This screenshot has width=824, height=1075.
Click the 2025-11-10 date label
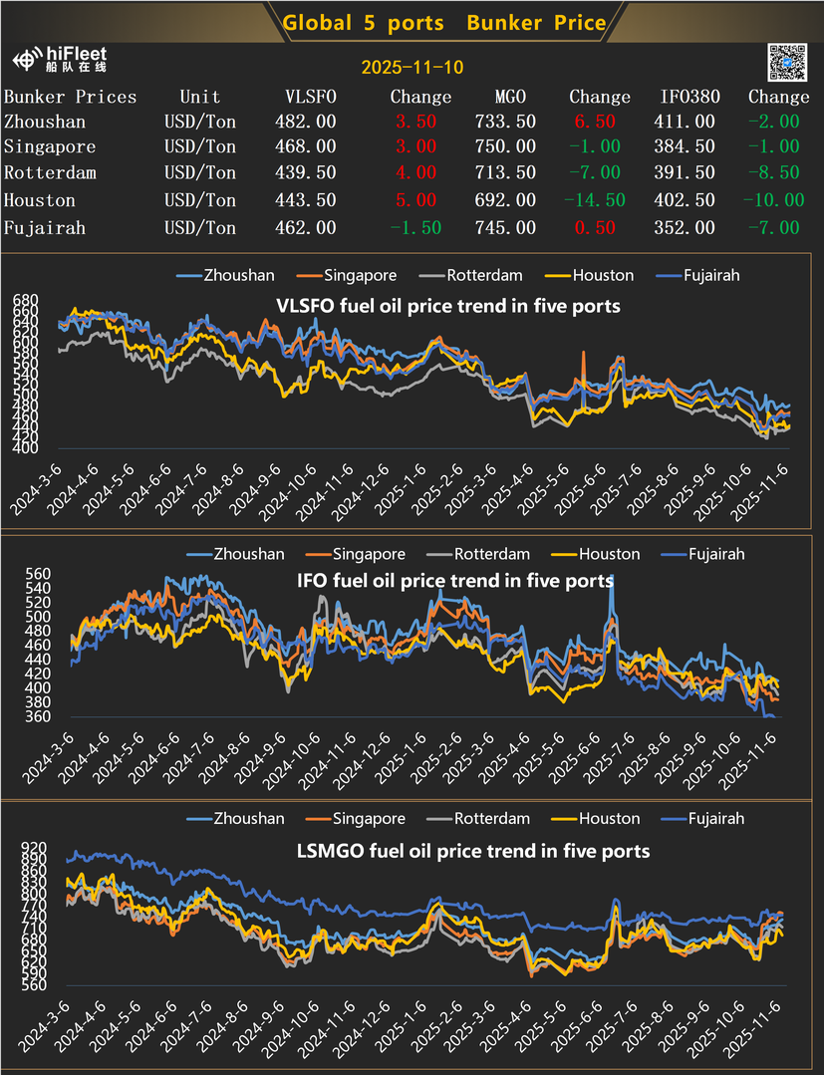(412, 68)
